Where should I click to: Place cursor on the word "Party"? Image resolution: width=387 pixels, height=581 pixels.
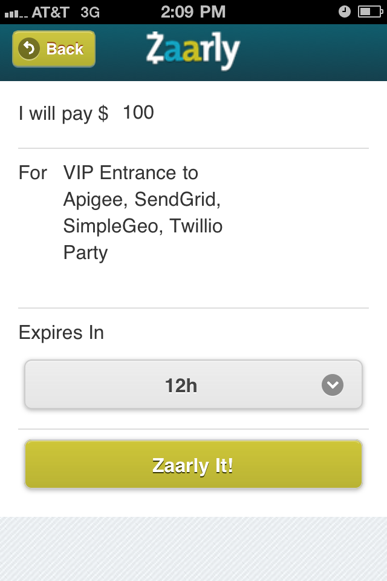(x=85, y=252)
